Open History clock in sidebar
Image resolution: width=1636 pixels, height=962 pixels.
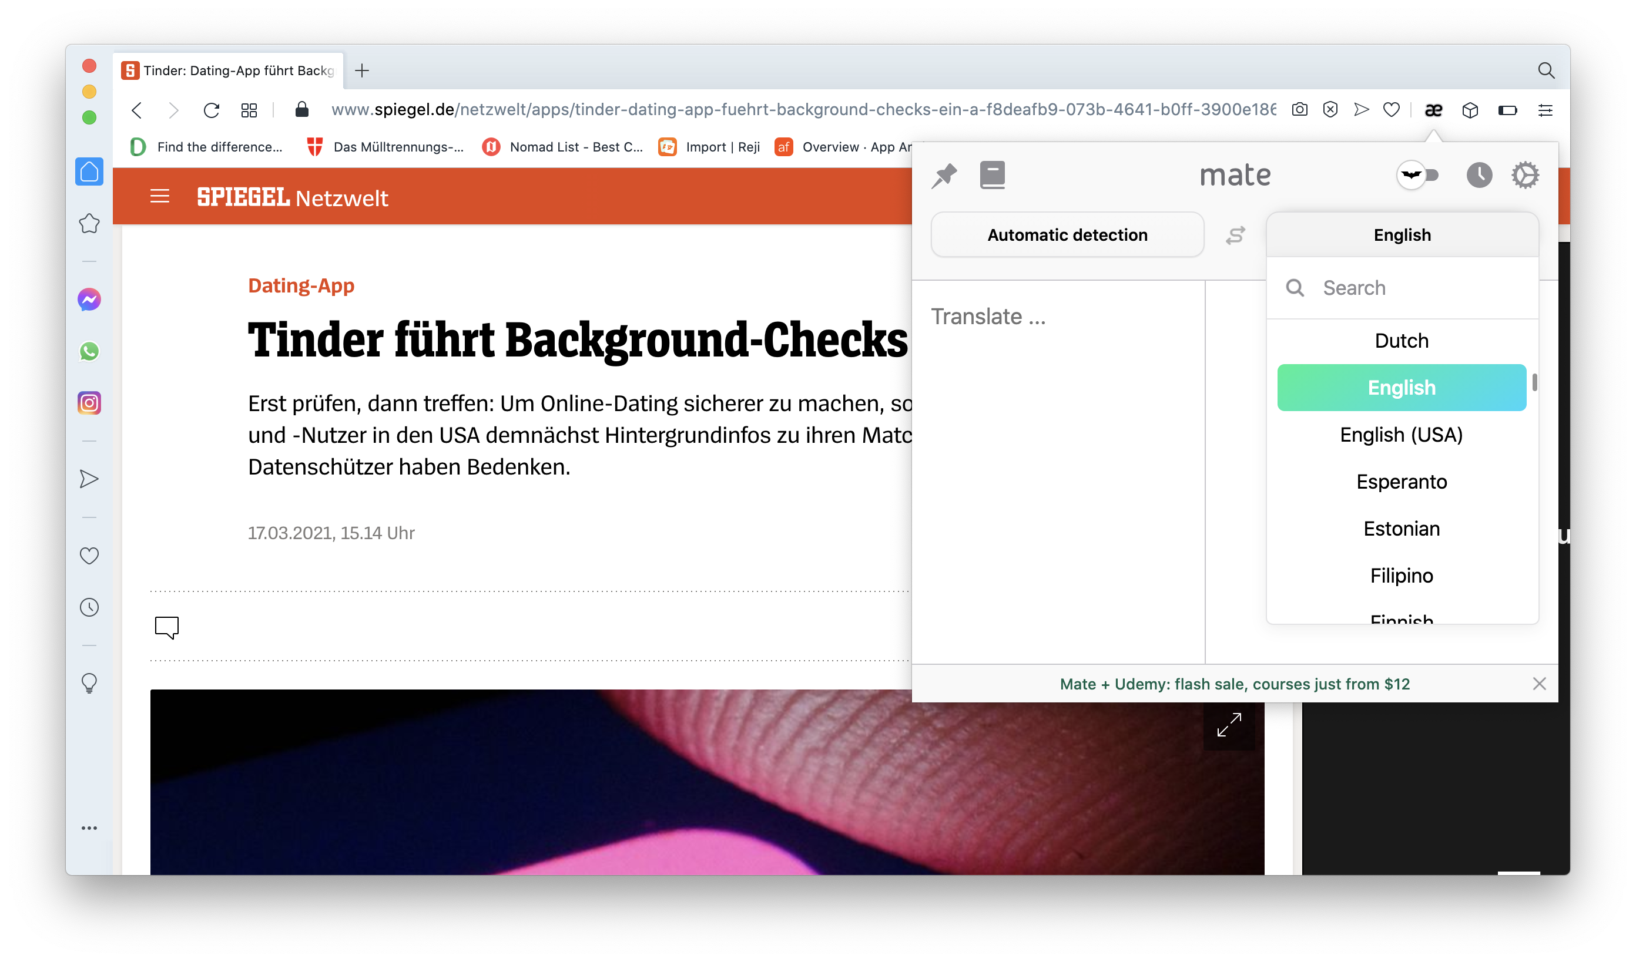tap(89, 607)
